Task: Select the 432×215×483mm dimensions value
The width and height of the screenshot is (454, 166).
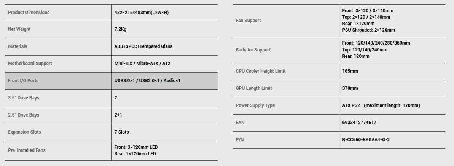Action: pos(141,13)
